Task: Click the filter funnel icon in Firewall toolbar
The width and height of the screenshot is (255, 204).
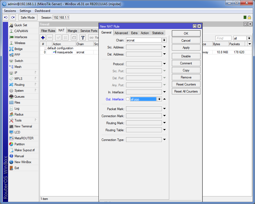Action: (x=83, y=38)
